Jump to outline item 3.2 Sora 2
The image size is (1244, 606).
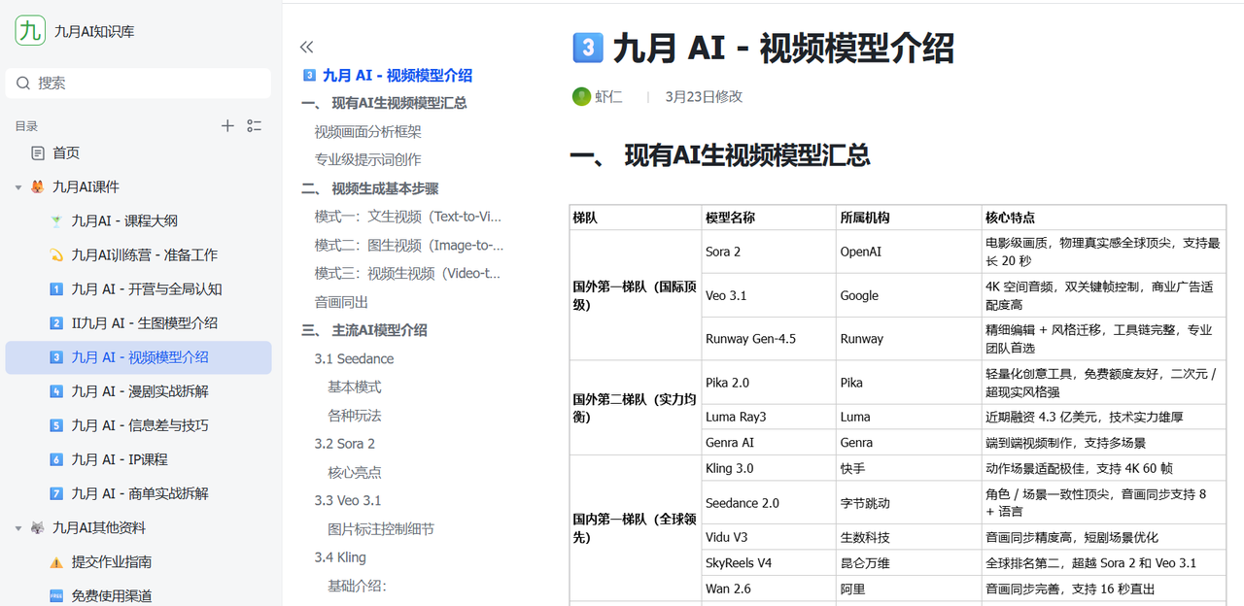pos(344,444)
